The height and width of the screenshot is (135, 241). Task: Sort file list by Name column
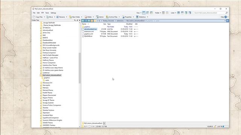click(x=84, y=24)
